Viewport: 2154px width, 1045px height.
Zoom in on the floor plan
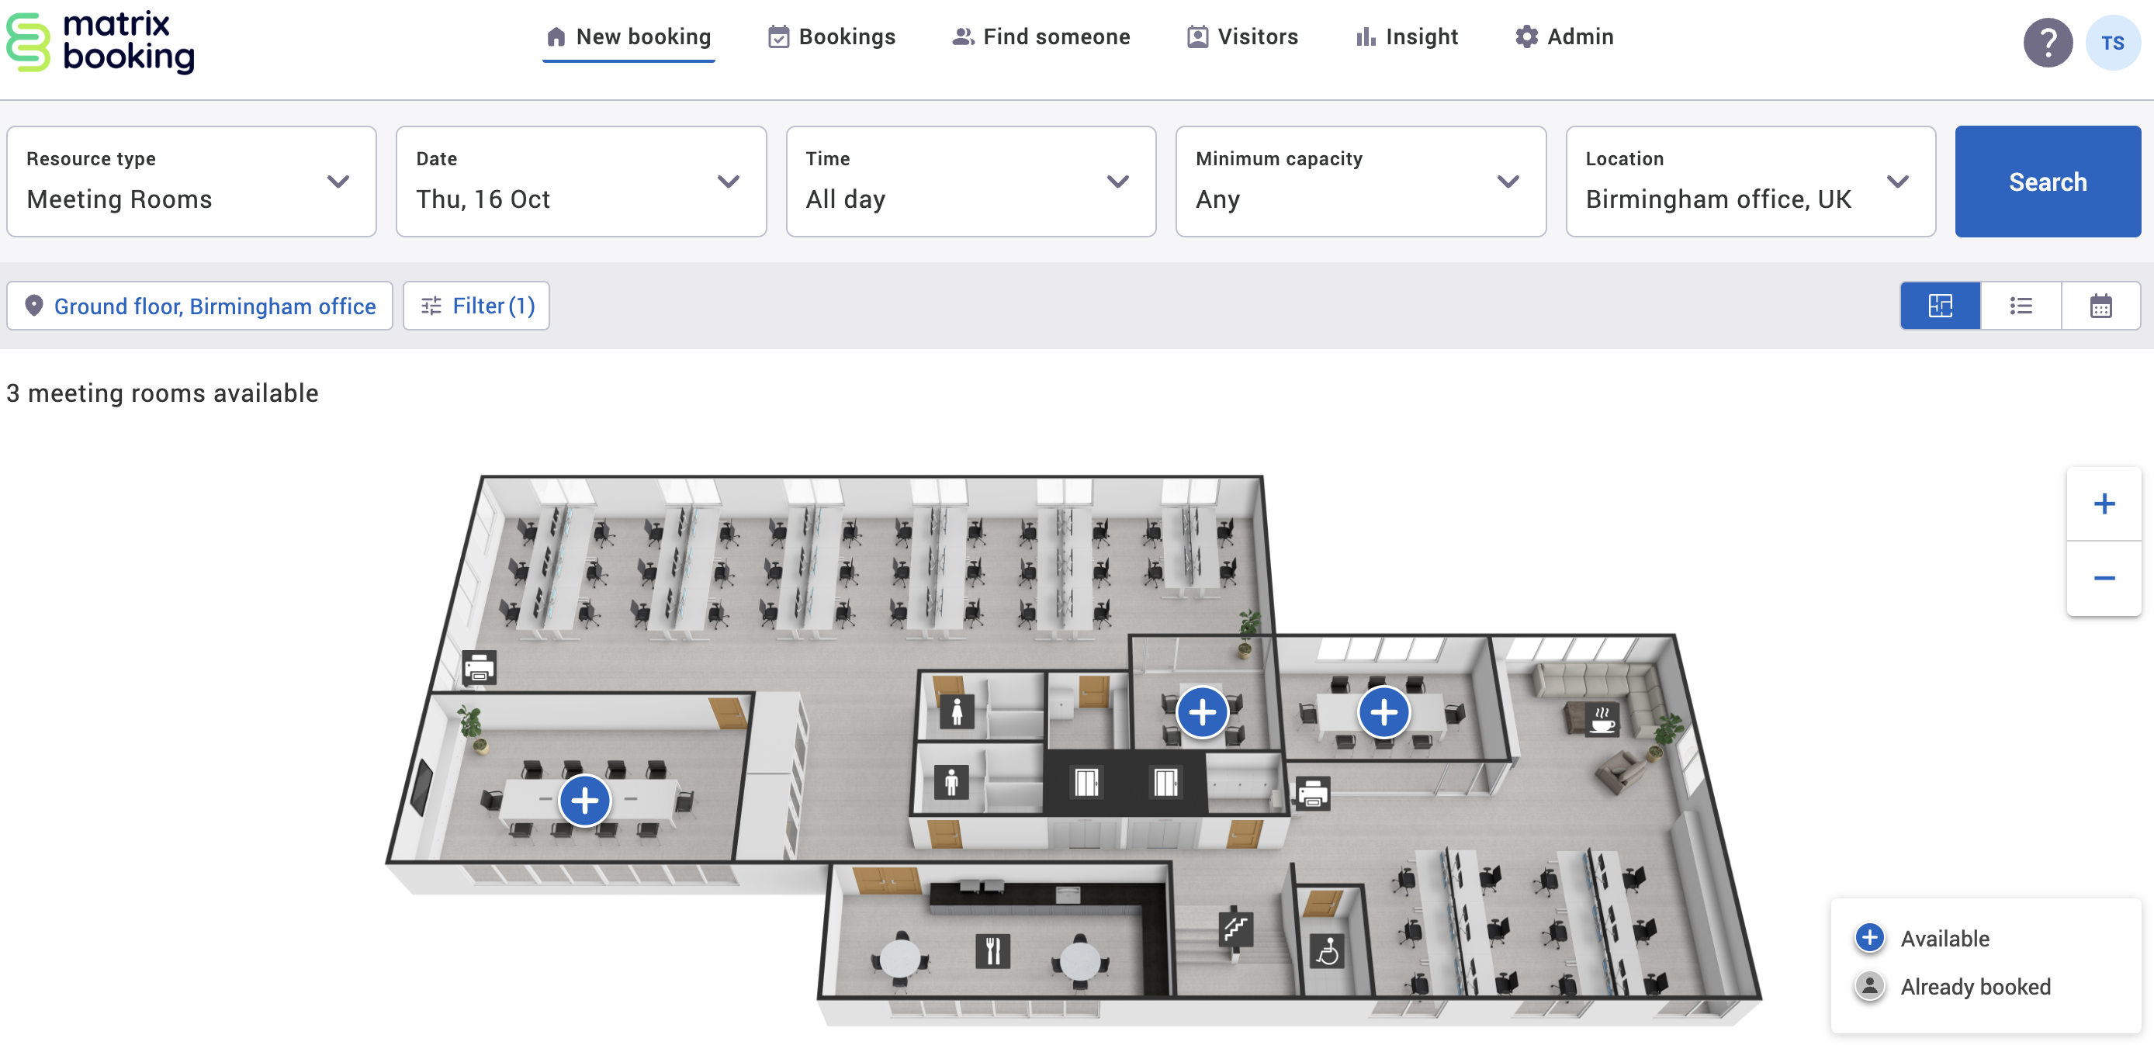tap(2104, 503)
